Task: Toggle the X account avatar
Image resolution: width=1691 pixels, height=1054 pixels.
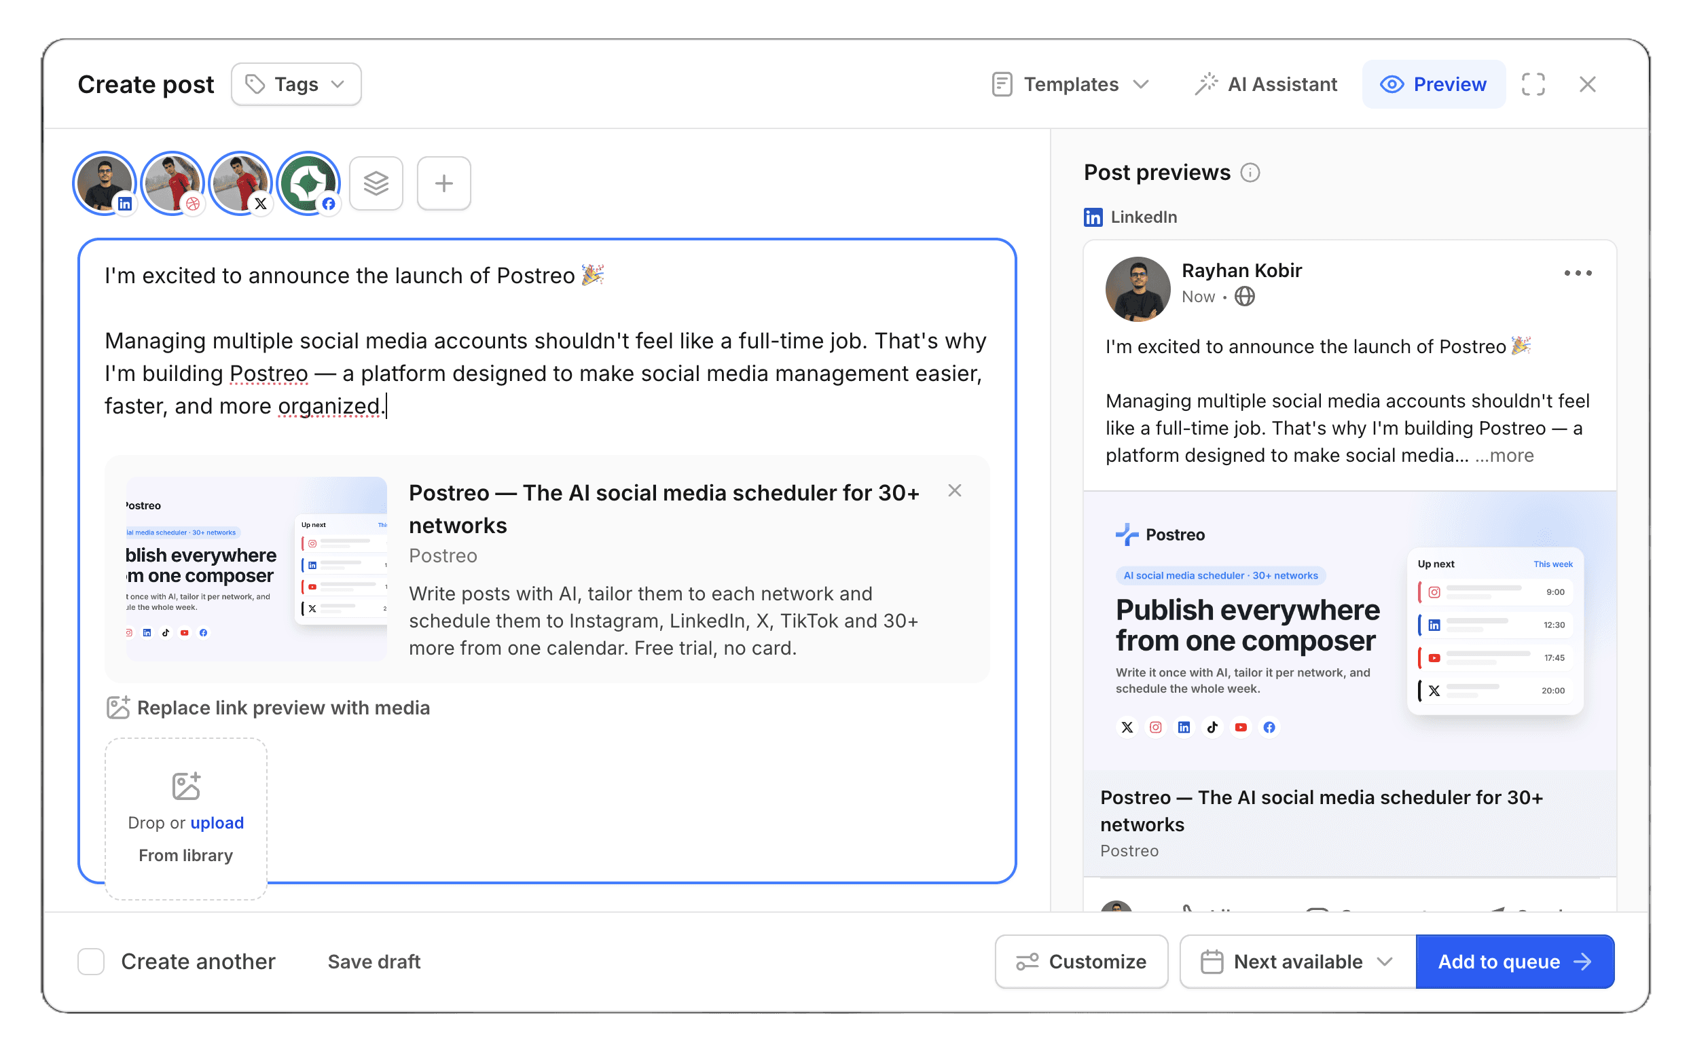Action: pyautogui.click(x=240, y=183)
